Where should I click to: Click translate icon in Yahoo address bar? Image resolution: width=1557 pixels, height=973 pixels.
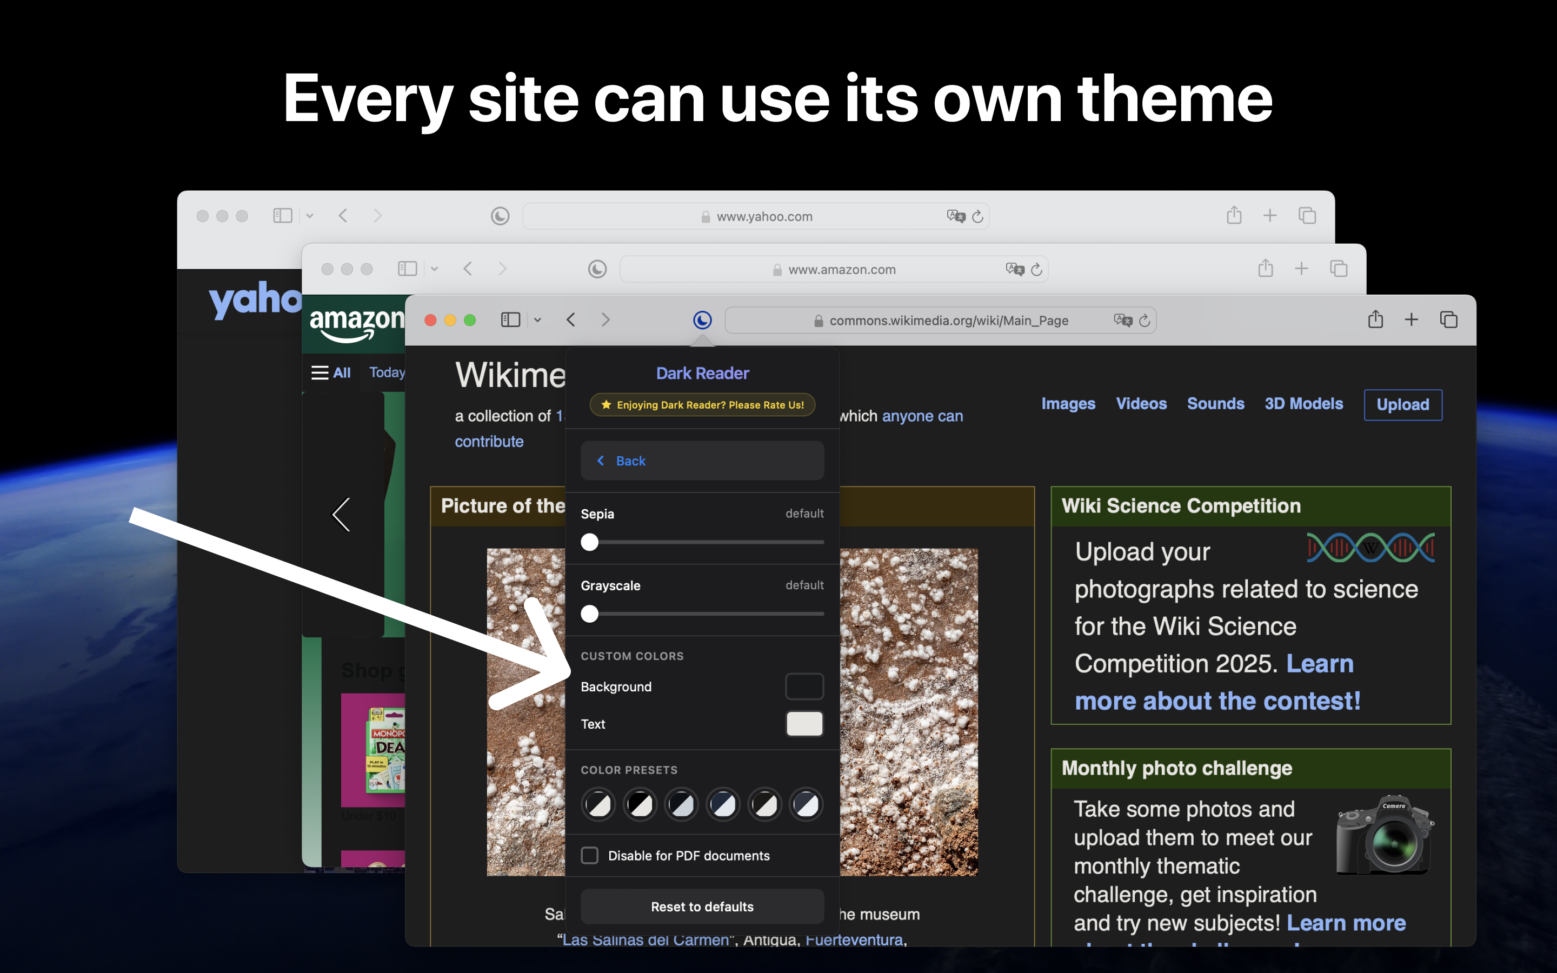pyautogui.click(x=956, y=216)
